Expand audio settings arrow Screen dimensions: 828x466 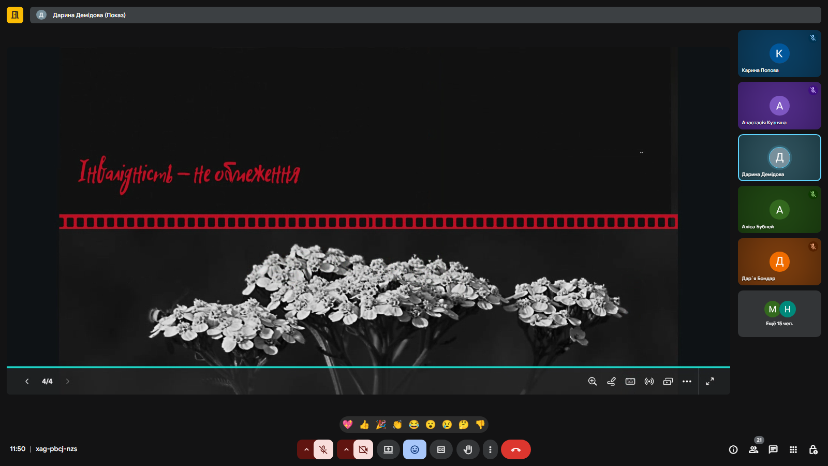pos(306,449)
